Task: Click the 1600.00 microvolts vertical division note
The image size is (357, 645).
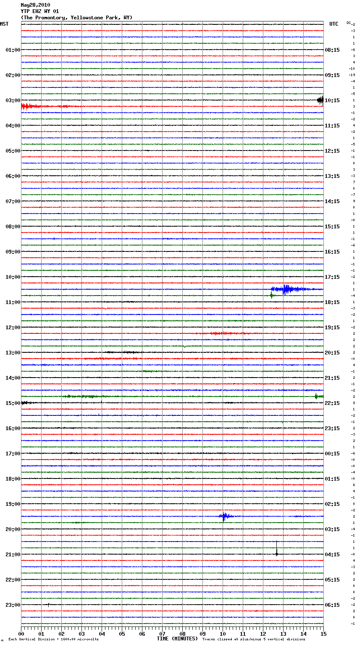Action: (53, 639)
